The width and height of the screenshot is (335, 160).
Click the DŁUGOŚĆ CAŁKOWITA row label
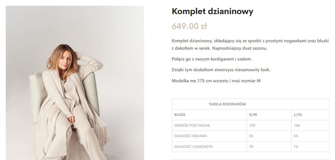(193, 147)
